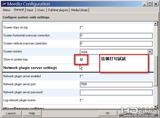Click 'Log network plugin events' label
This screenshot has height=118, width=160.
[x=20, y=100]
